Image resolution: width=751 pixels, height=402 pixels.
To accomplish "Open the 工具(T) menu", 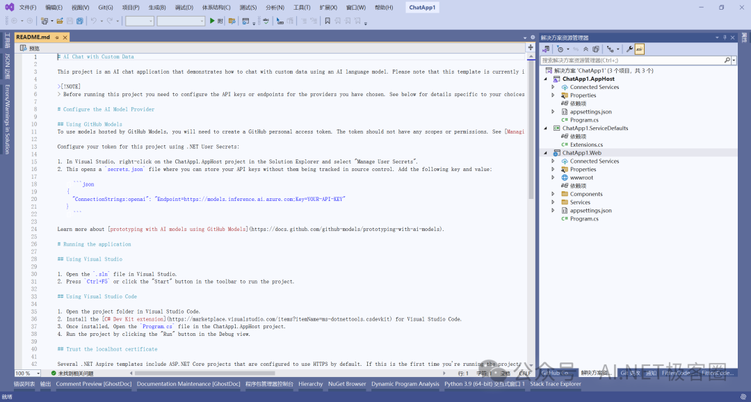I will tap(302, 8).
